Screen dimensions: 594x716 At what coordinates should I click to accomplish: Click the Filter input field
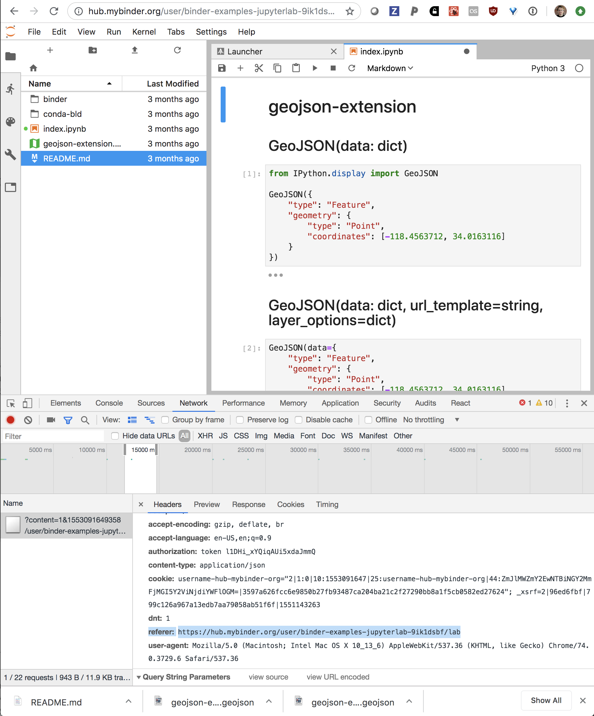click(53, 436)
